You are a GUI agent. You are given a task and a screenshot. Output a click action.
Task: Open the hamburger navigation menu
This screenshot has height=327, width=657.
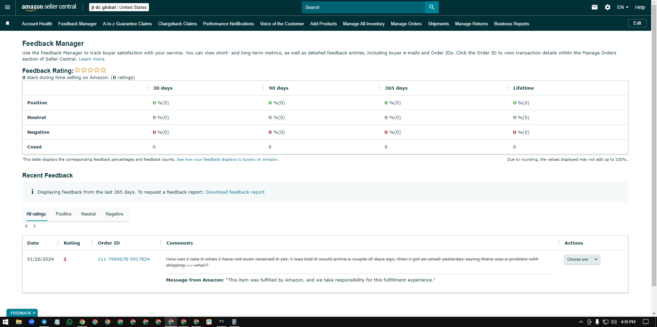(8, 7)
